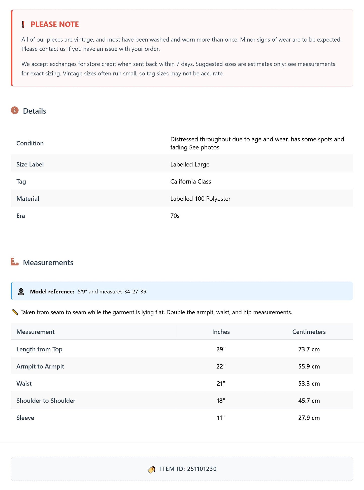
Task: Click the red exclamation mark icon
Action: tap(23, 24)
